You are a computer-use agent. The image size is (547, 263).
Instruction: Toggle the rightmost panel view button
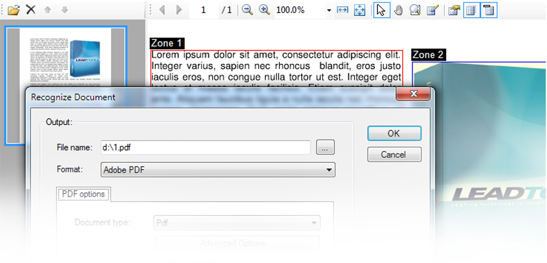[x=489, y=10]
